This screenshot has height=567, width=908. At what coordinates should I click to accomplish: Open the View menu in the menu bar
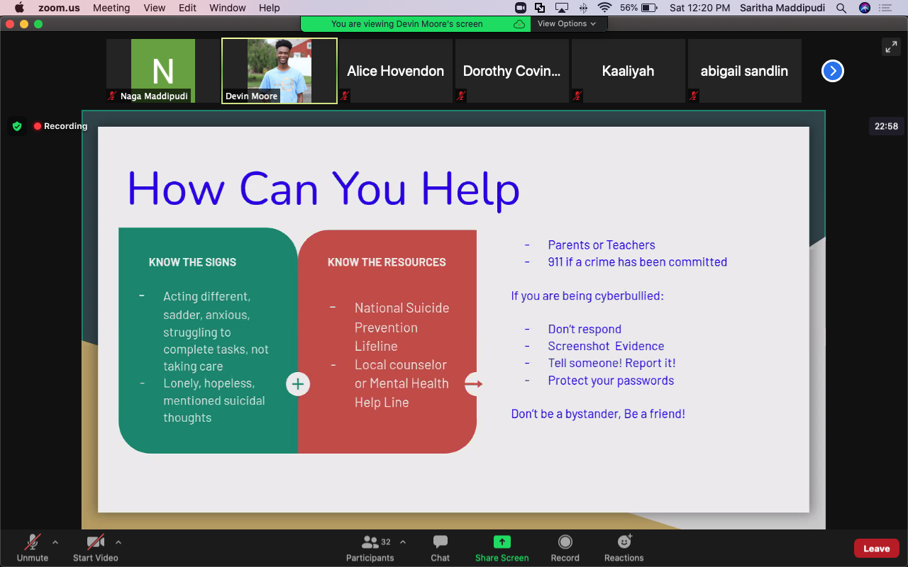(x=155, y=8)
